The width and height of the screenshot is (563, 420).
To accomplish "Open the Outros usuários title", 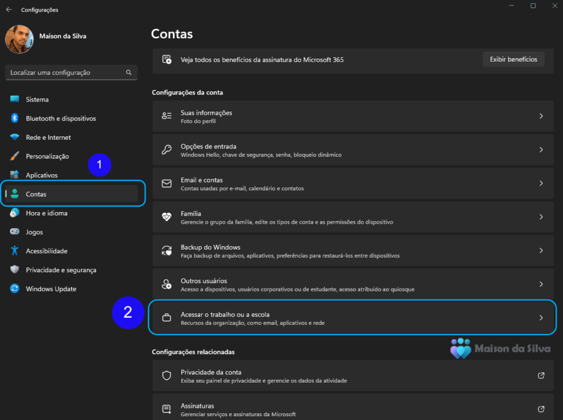I will pos(204,281).
